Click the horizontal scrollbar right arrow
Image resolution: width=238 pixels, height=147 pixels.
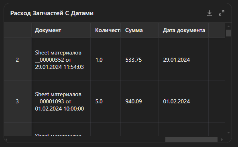pos(222,139)
